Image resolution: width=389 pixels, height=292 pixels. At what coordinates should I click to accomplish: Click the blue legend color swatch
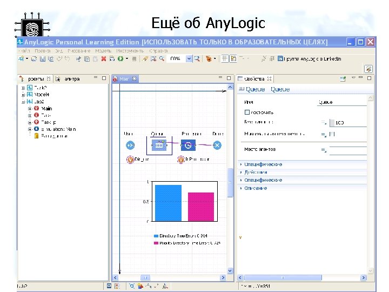tap(156, 236)
